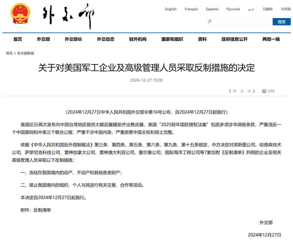
Task: Open the 外交部长 menu
Action: coord(73,39)
